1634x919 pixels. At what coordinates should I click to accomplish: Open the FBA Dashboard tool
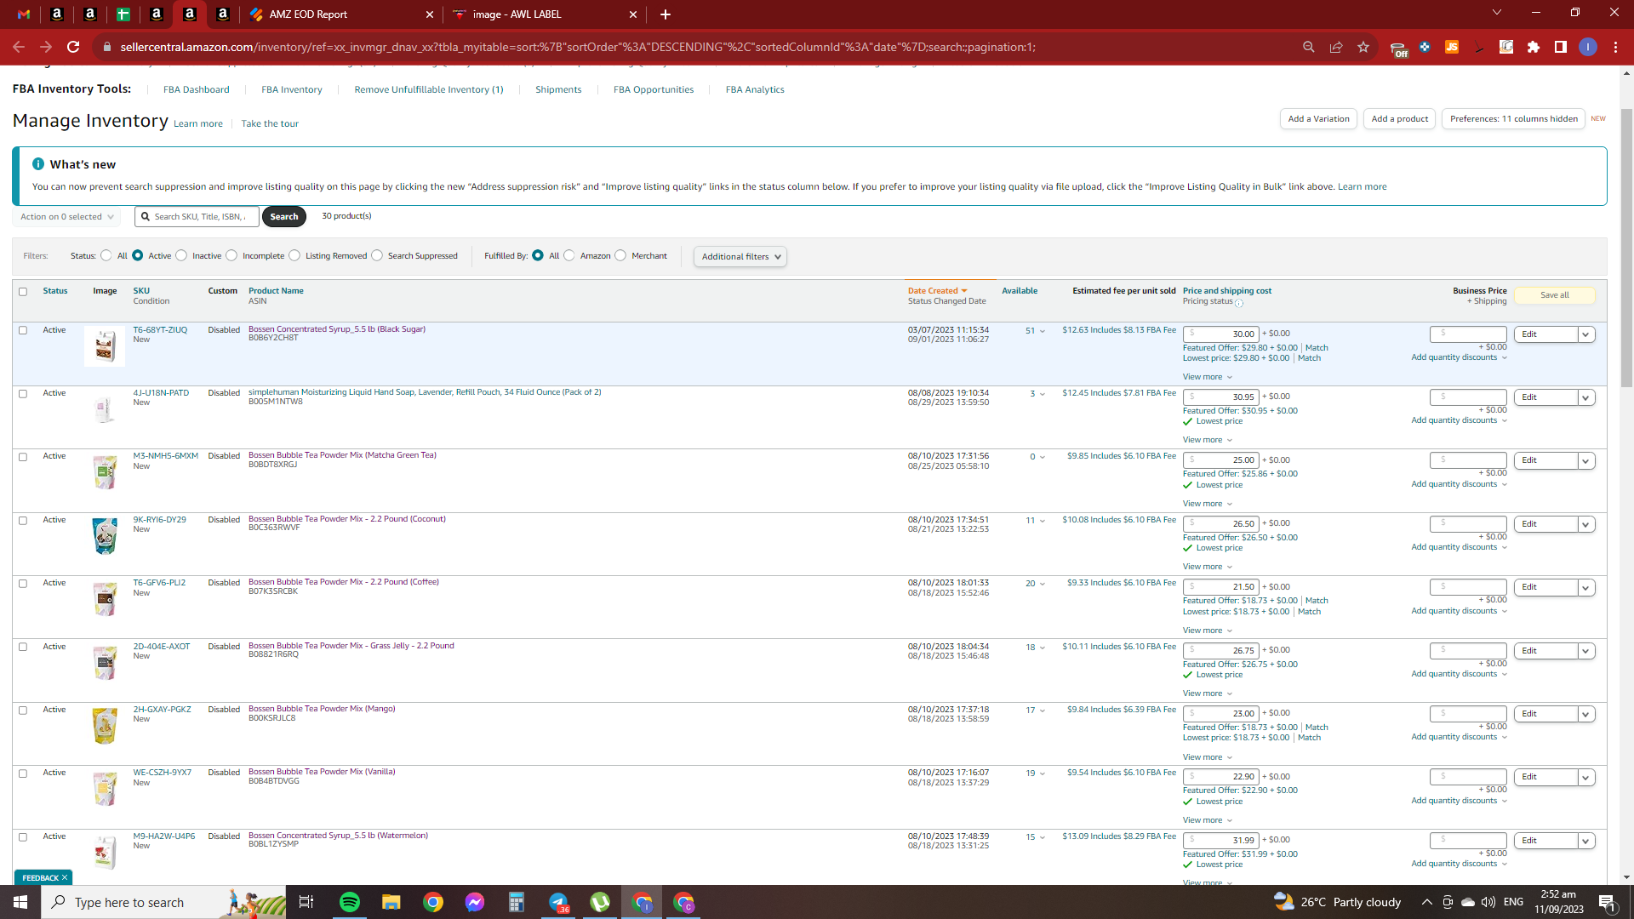click(196, 89)
